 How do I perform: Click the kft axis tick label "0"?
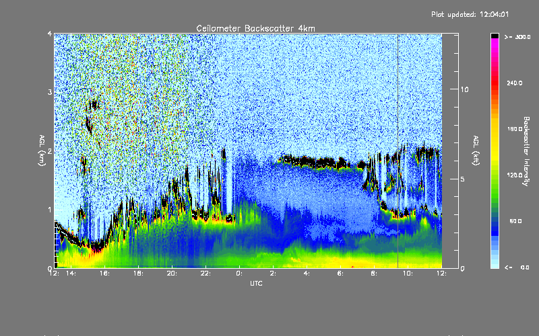462,268
